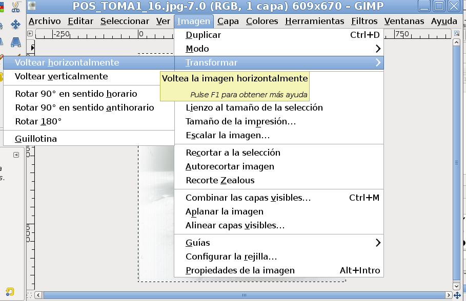Choose Autorecortar imagen
Viewport: 466px width, 301px height.
coord(279,166)
